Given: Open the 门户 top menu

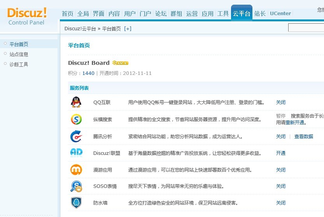Looking at the screenshot, I should 145,14.
